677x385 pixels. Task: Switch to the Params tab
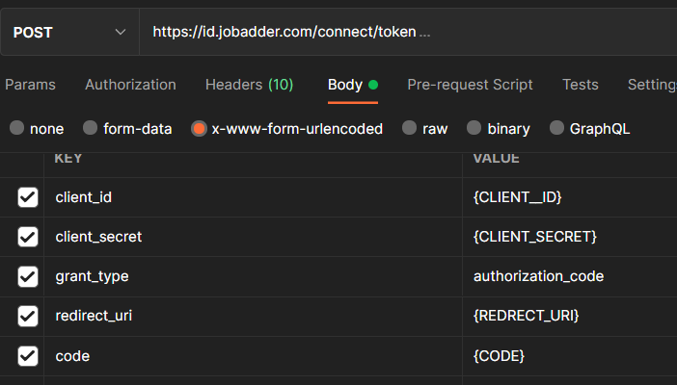pyautogui.click(x=30, y=85)
